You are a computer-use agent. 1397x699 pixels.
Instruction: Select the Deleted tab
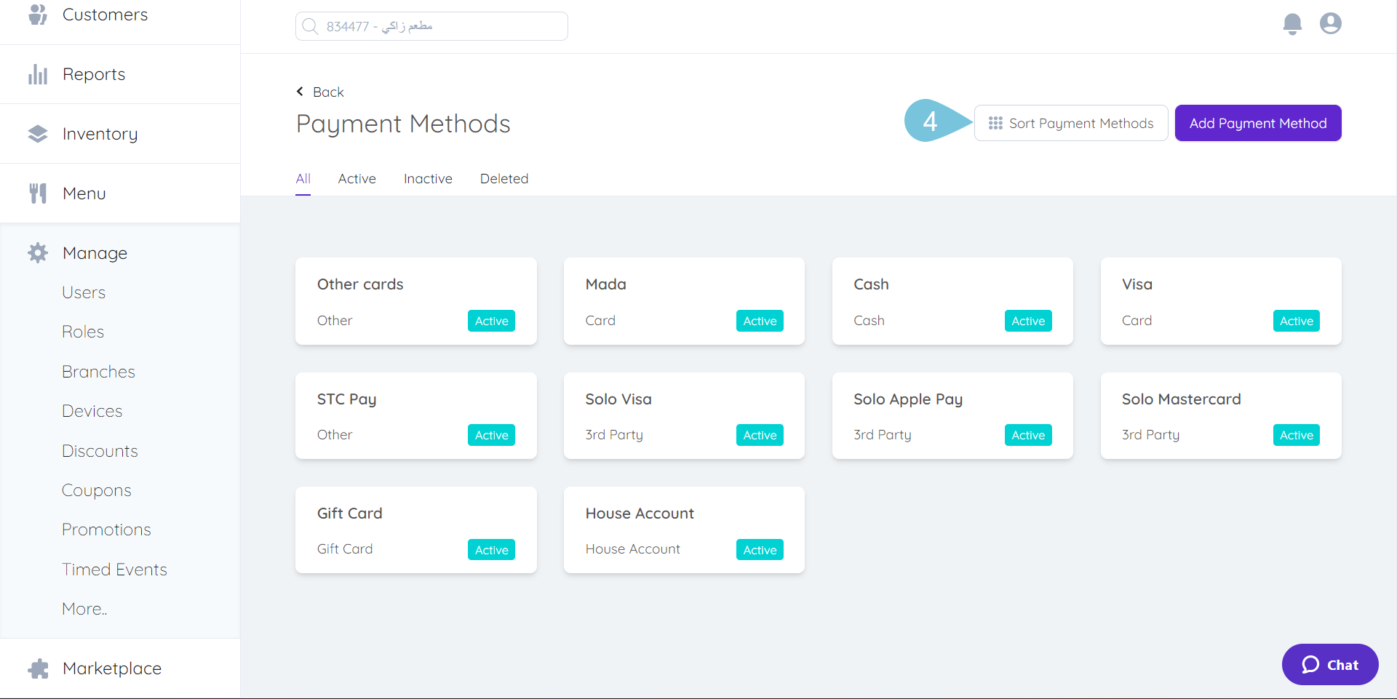(x=504, y=178)
